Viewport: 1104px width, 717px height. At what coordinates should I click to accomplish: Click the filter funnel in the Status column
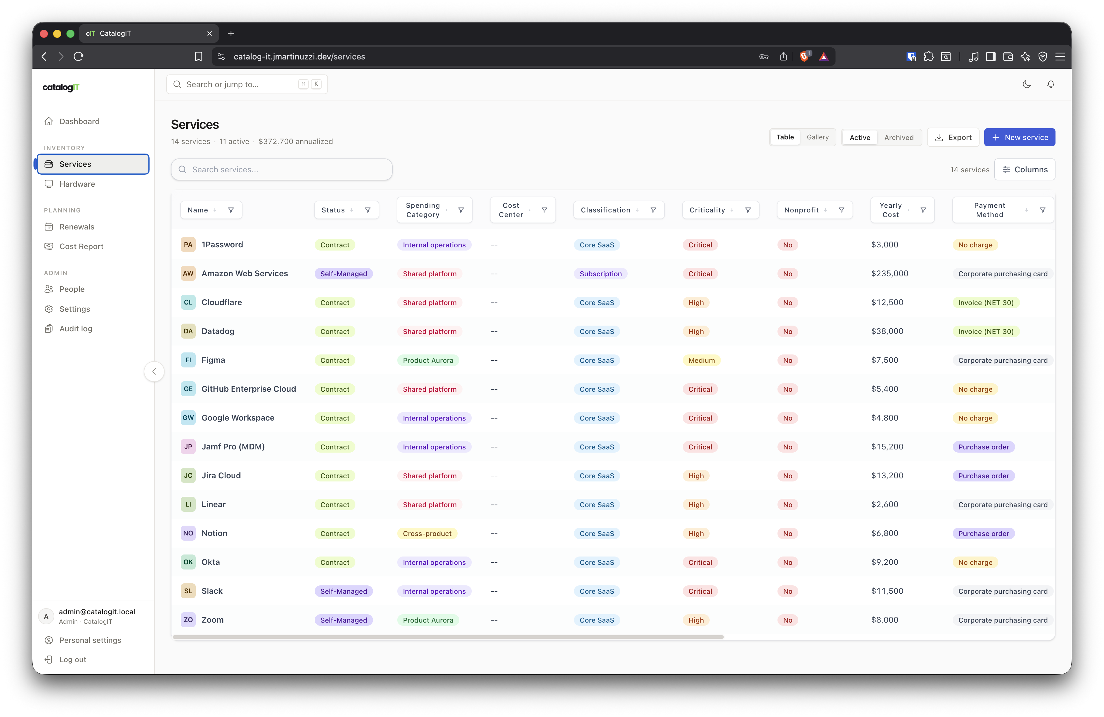368,210
